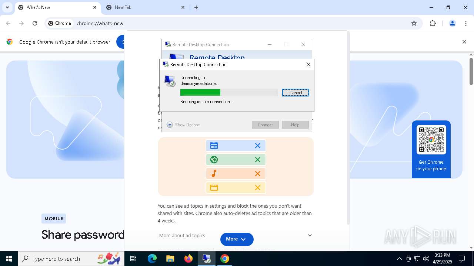Click the taskbar search box

point(70,259)
